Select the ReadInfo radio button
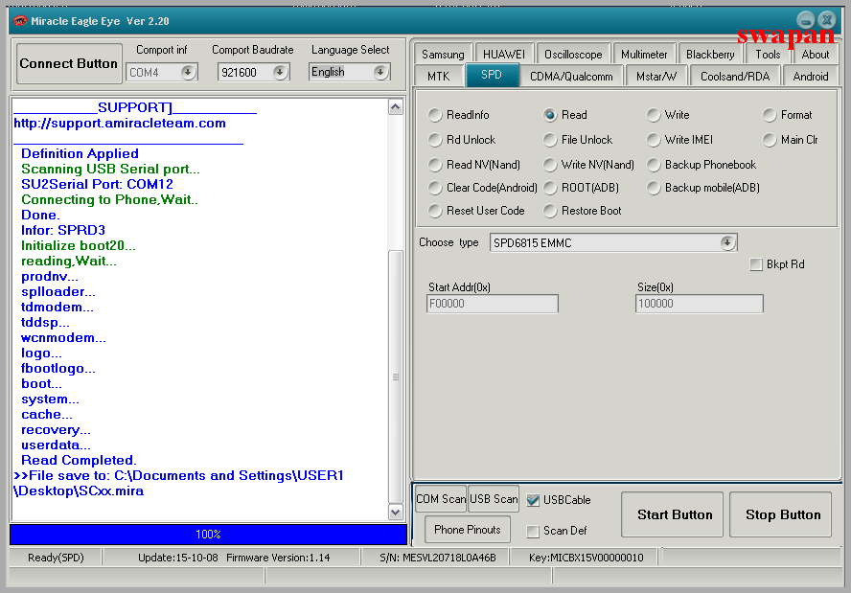The image size is (851, 593). pos(435,115)
